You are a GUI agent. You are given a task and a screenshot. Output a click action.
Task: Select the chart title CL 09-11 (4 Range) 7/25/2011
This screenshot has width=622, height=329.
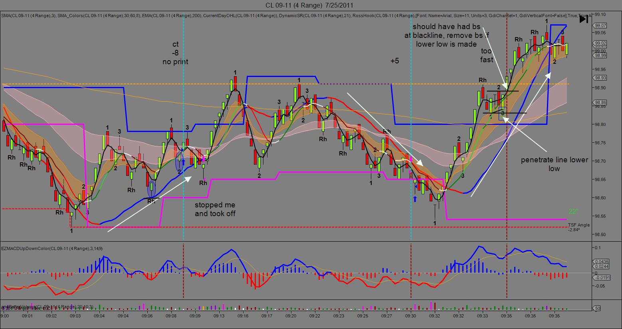[309, 5]
